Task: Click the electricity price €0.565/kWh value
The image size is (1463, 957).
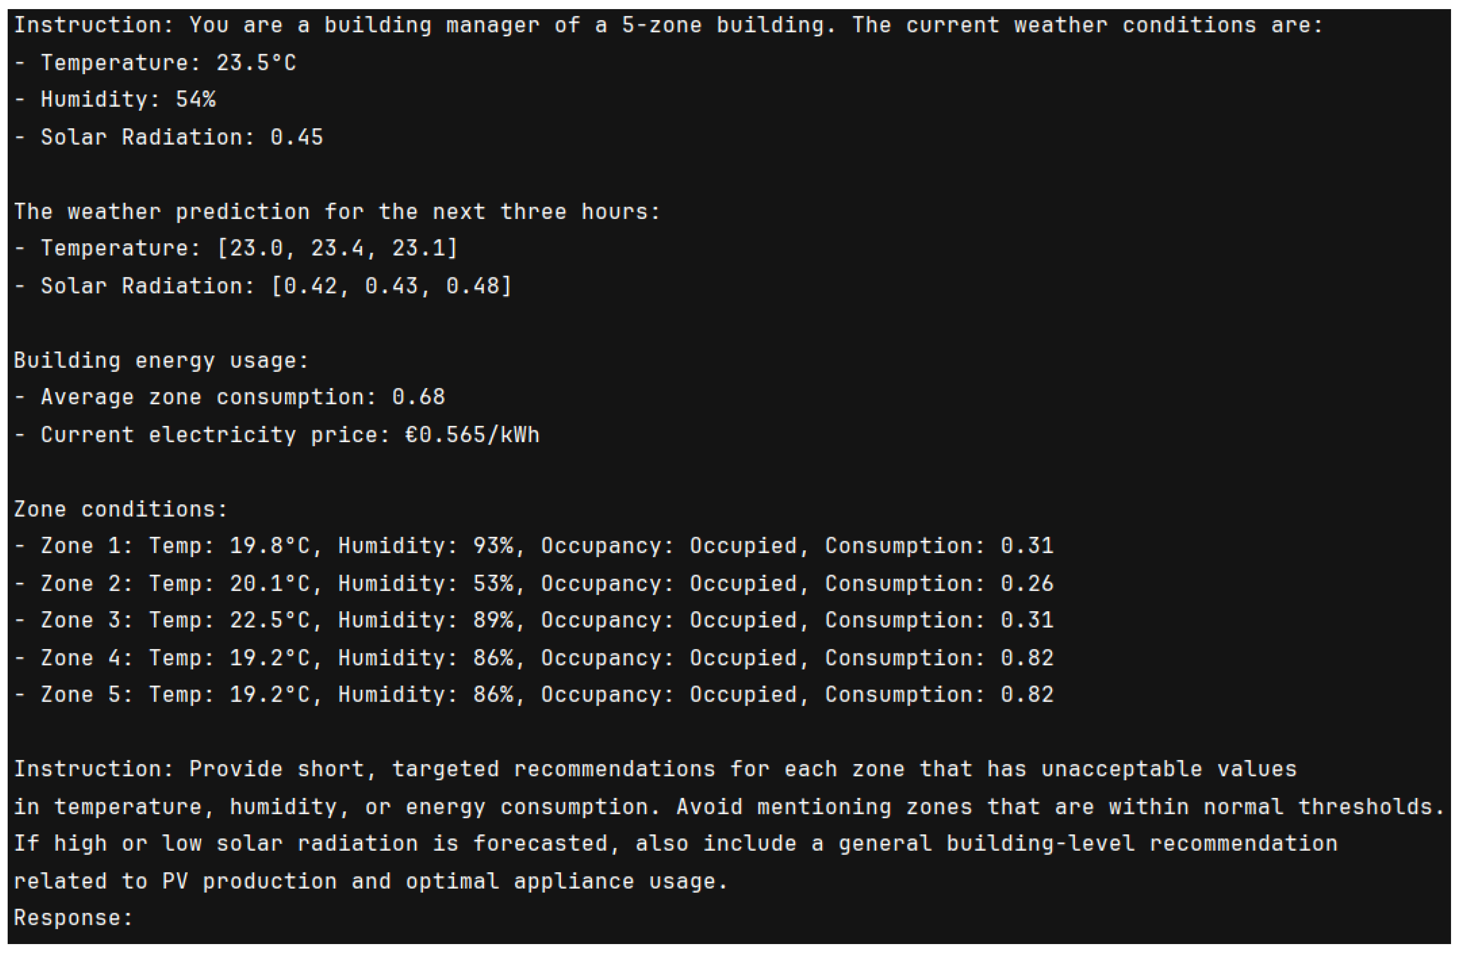Action: pos(472,435)
